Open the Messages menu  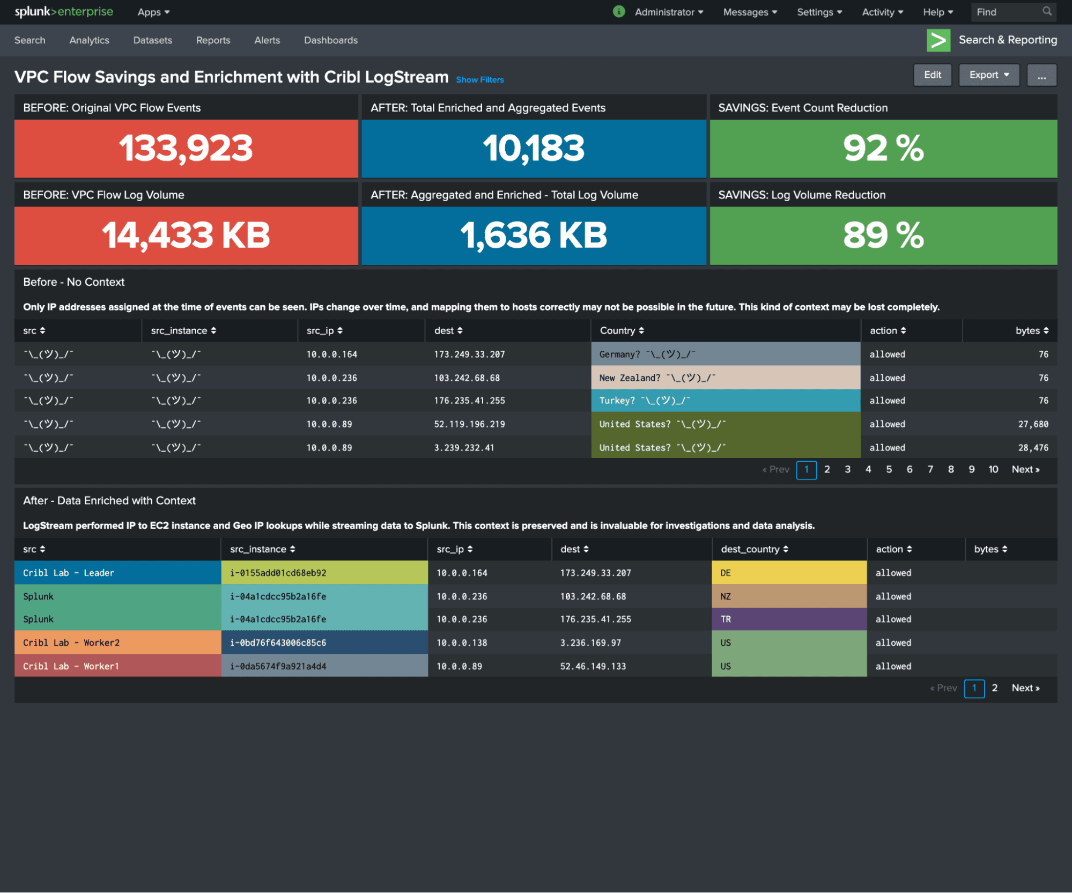click(x=749, y=12)
